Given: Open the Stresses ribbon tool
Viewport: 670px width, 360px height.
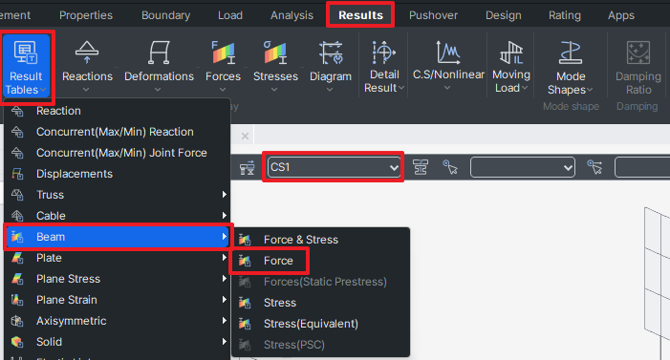Looking at the screenshot, I should tap(275, 65).
